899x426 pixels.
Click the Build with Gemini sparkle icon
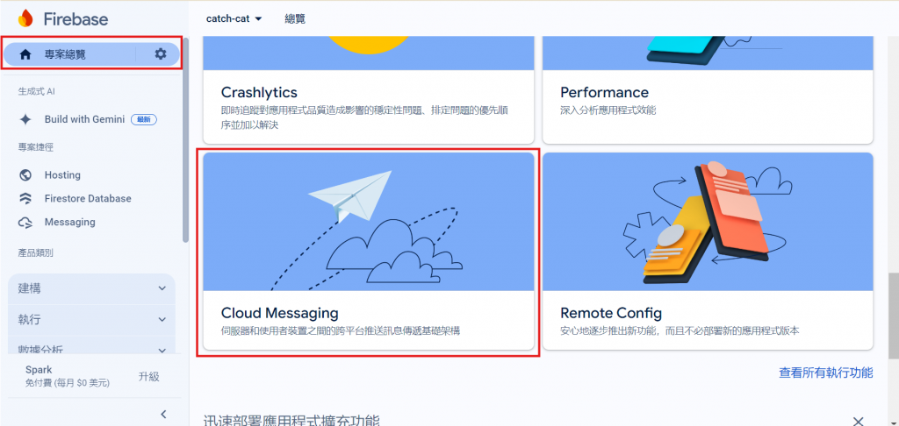(25, 120)
